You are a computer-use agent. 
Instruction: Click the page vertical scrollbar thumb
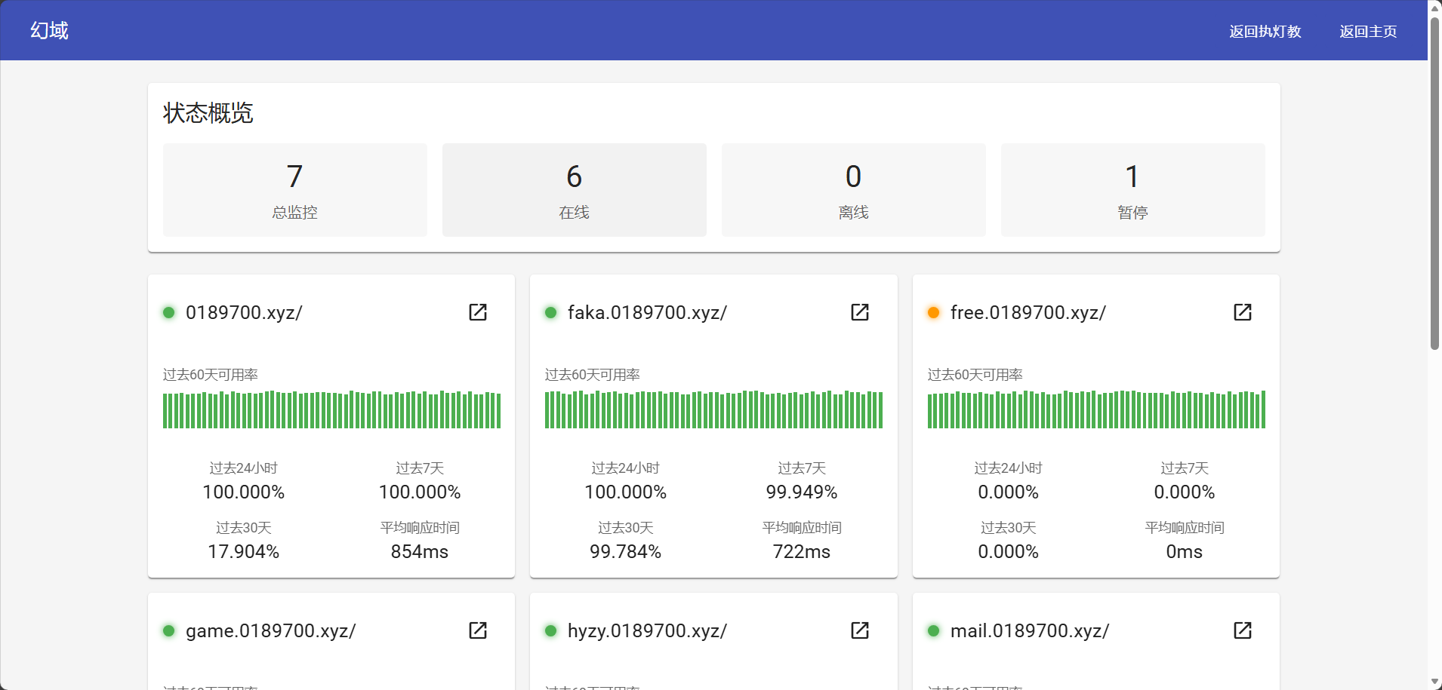[x=1434, y=181]
